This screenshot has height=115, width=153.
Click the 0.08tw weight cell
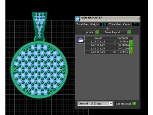click(x=124, y=42)
